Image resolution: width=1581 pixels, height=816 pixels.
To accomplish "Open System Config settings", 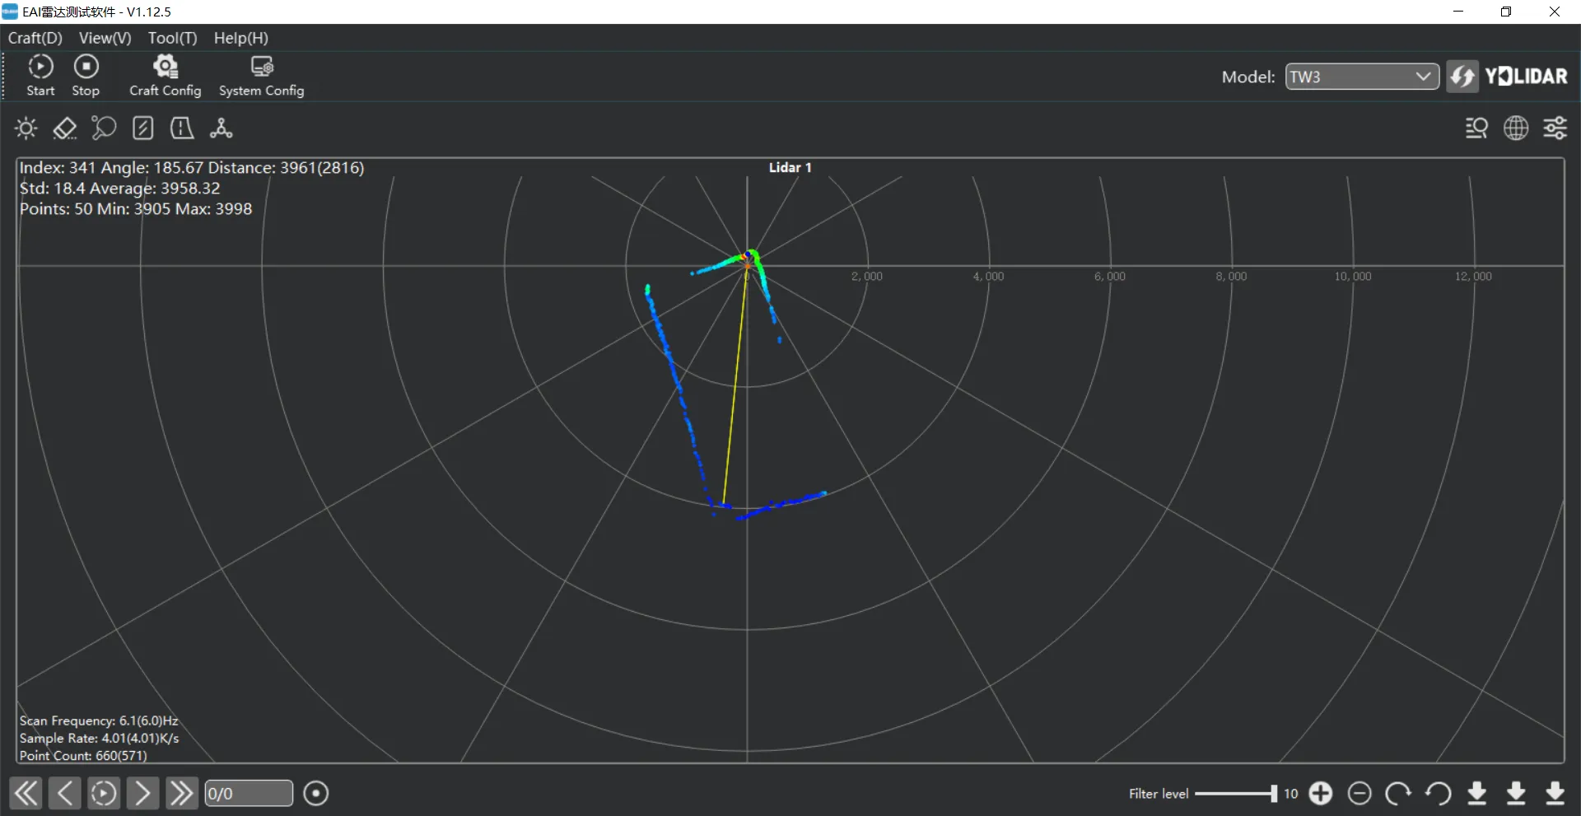I will pyautogui.click(x=261, y=75).
